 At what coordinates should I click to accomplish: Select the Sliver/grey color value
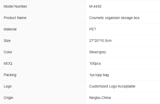click(x=97, y=52)
